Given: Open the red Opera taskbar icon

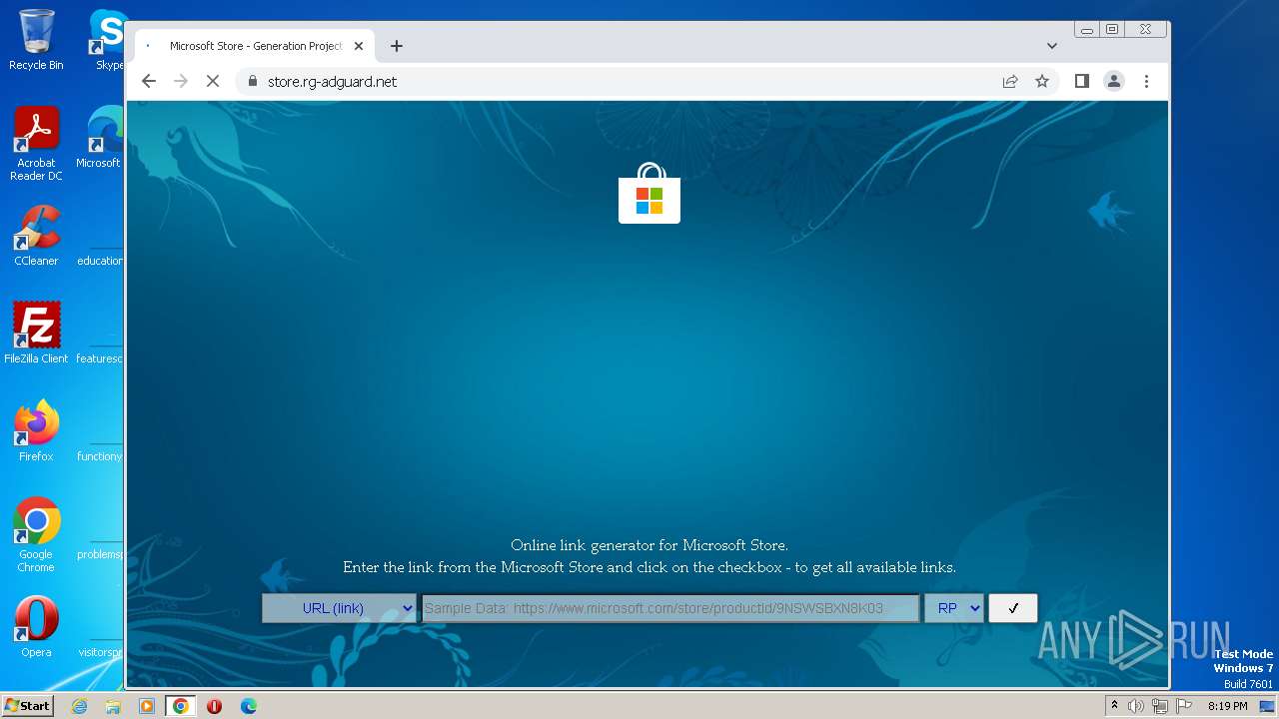Looking at the screenshot, I should (214, 706).
